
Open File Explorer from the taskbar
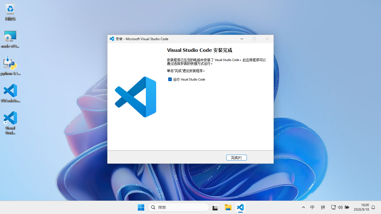228,207
